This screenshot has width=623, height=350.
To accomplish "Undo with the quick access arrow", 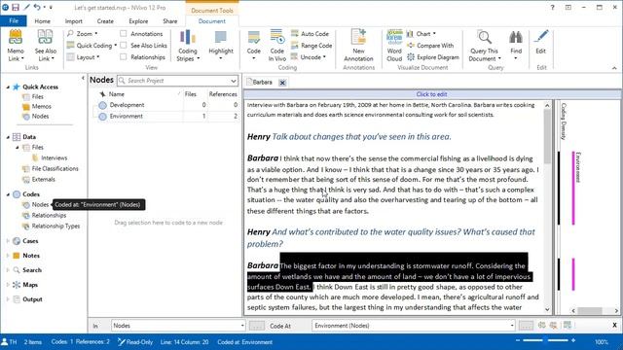I will pos(37,7).
